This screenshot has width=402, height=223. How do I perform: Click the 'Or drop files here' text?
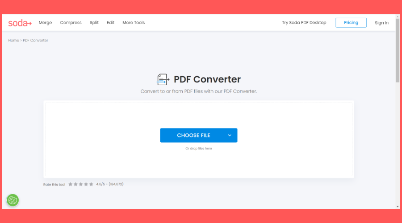pyautogui.click(x=199, y=149)
